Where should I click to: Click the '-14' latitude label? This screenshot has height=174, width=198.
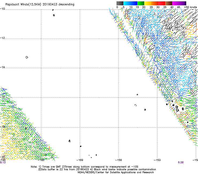pyautogui.click(x=2, y=67)
